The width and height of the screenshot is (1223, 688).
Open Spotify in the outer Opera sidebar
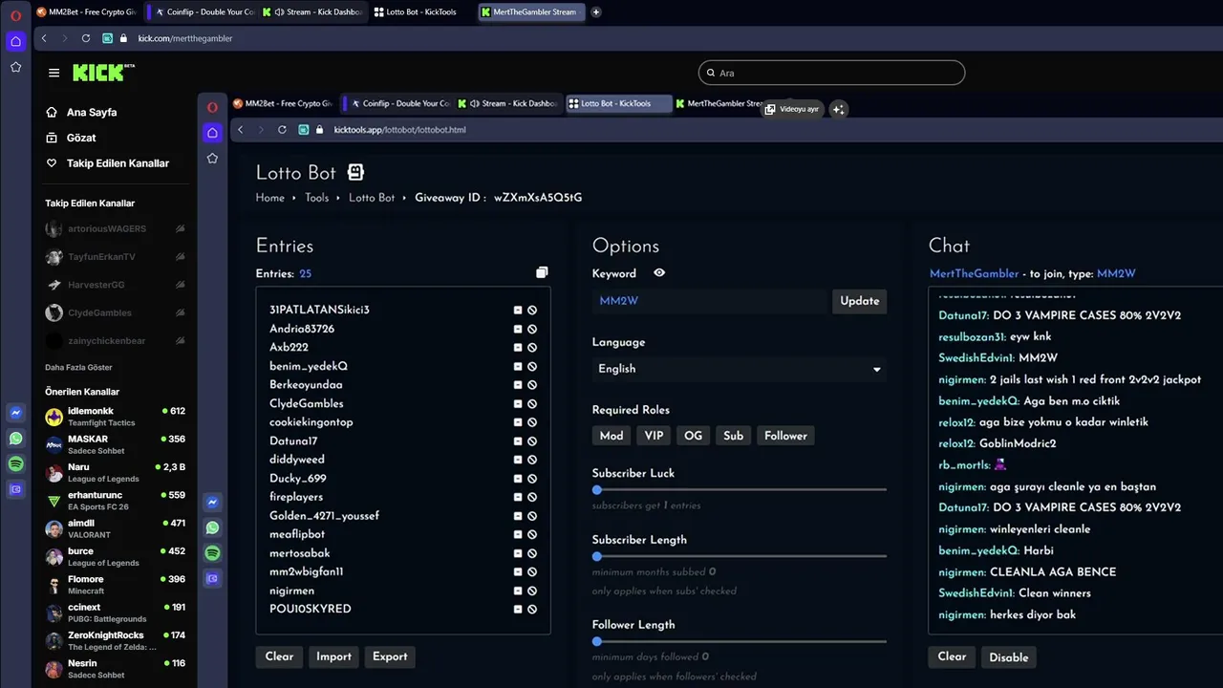coord(15,463)
